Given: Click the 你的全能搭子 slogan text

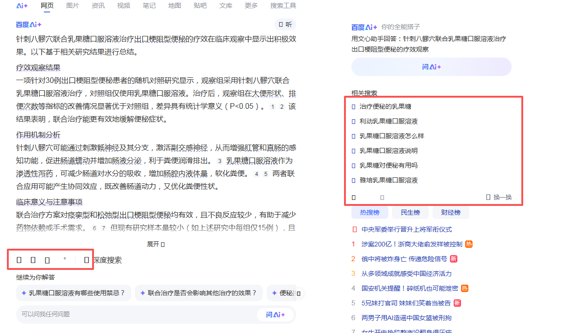Looking at the screenshot, I should click(401, 27).
